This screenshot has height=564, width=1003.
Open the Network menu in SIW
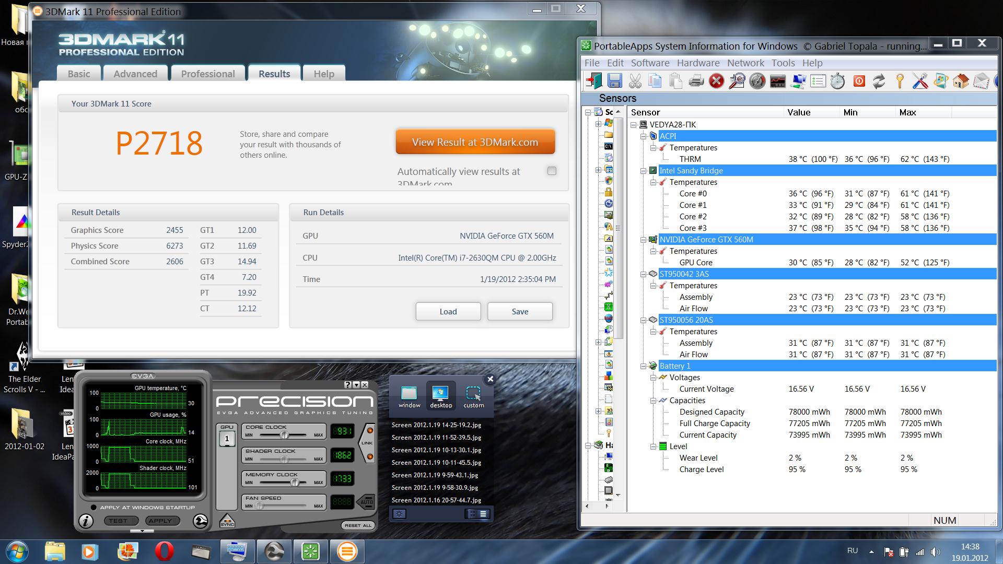tap(745, 63)
